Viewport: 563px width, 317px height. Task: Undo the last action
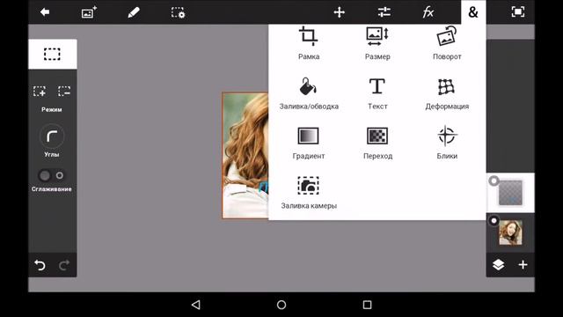click(40, 265)
